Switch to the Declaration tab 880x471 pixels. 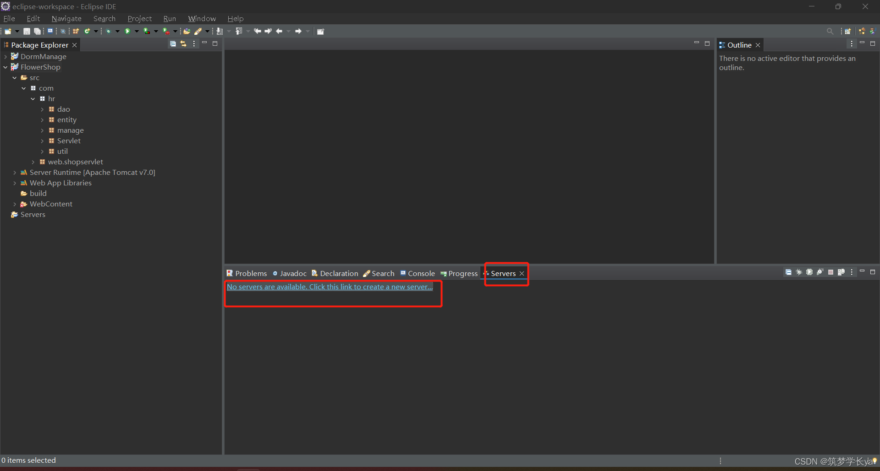coord(335,273)
